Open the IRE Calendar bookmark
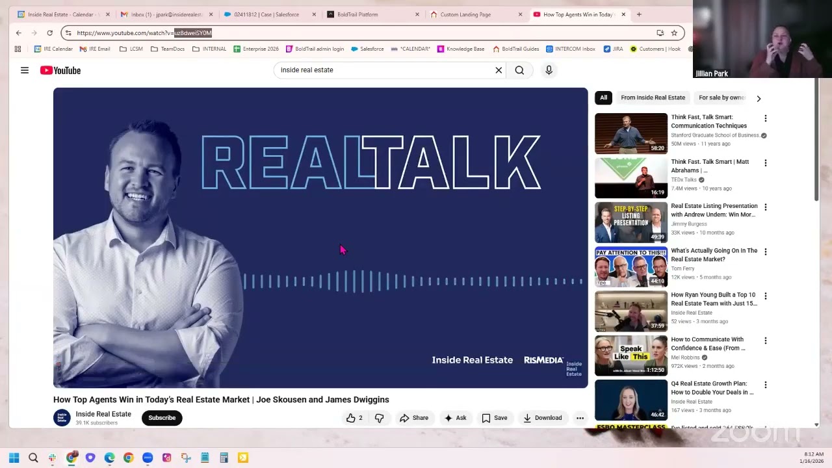 tap(53, 49)
